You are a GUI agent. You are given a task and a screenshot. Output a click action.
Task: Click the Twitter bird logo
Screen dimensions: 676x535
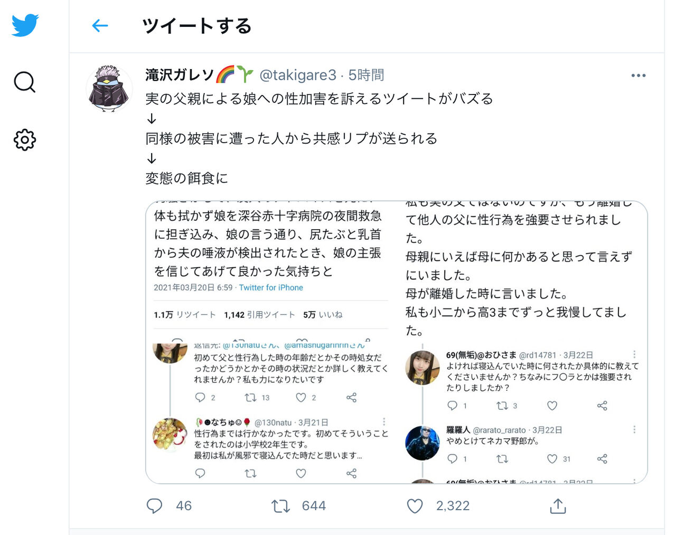[x=25, y=25]
